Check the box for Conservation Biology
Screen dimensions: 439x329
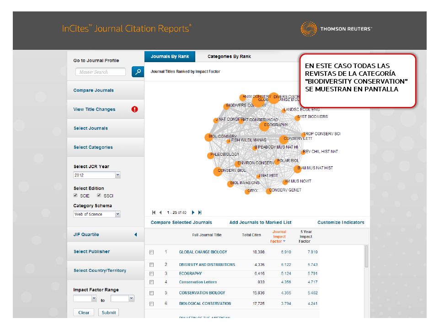tap(151, 293)
